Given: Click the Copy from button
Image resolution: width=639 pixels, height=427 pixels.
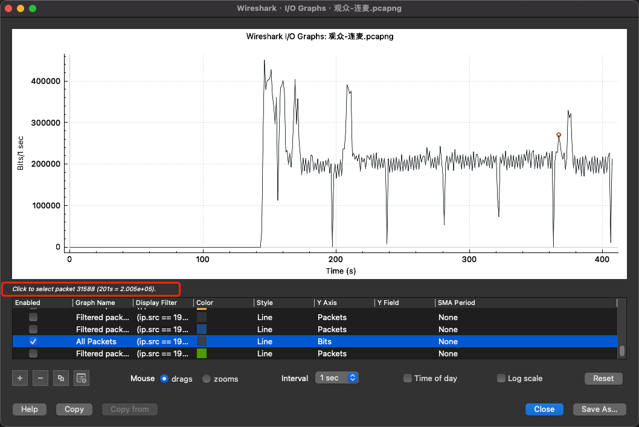Looking at the screenshot, I should pyautogui.click(x=130, y=409).
